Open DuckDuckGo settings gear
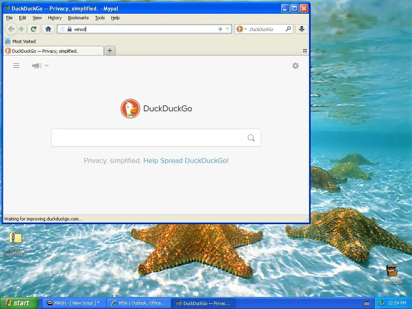412x309 pixels. pos(296,66)
